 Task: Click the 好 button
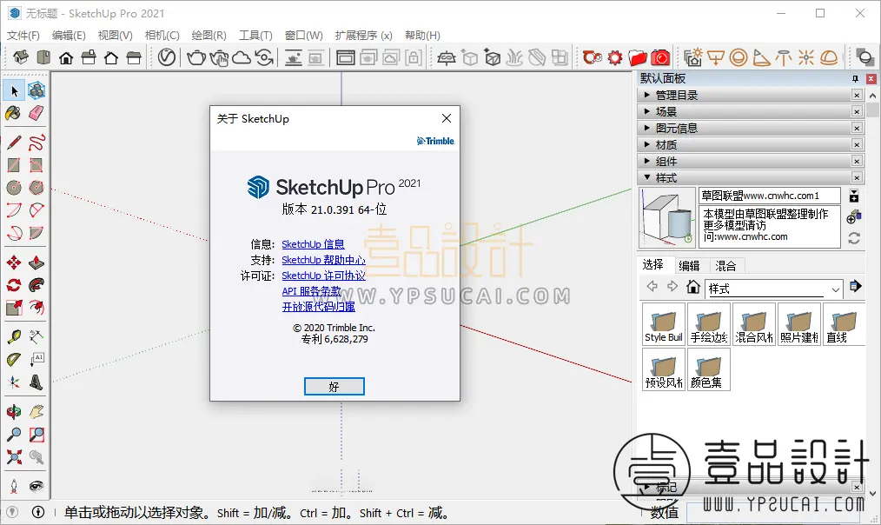point(335,387)
